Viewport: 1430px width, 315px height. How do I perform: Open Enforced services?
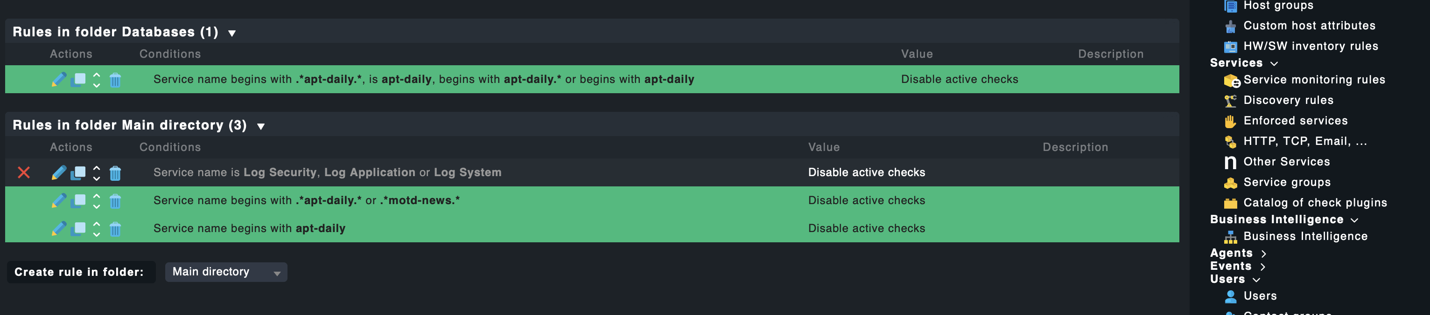click(x=1295, y=121)
